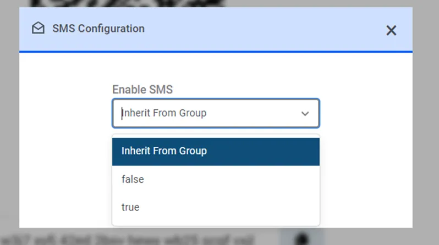Click the gray backdrop left of the dialog
439x245 pixels.
click(9, 121)
